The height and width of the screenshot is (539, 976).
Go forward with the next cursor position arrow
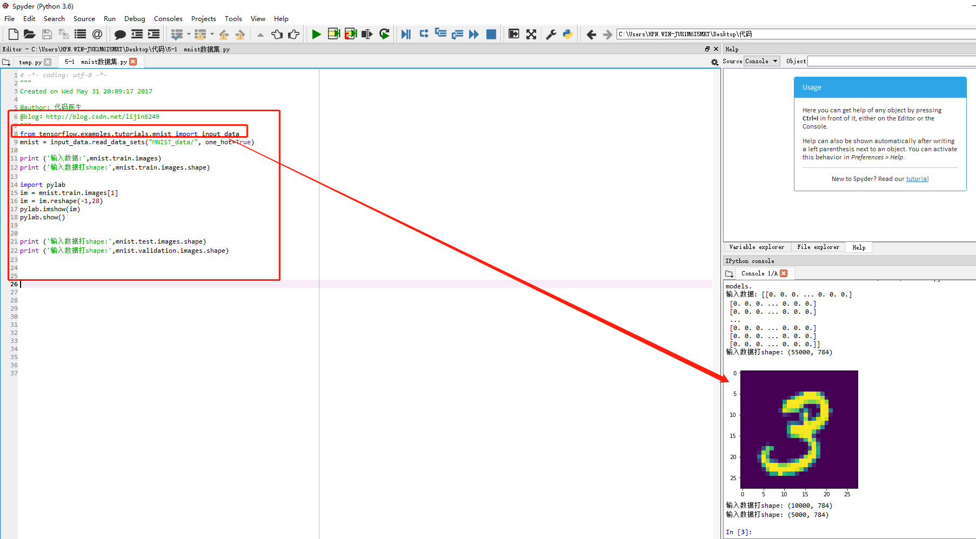click(607, 34)
